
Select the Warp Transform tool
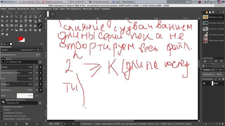pos(21,26)
